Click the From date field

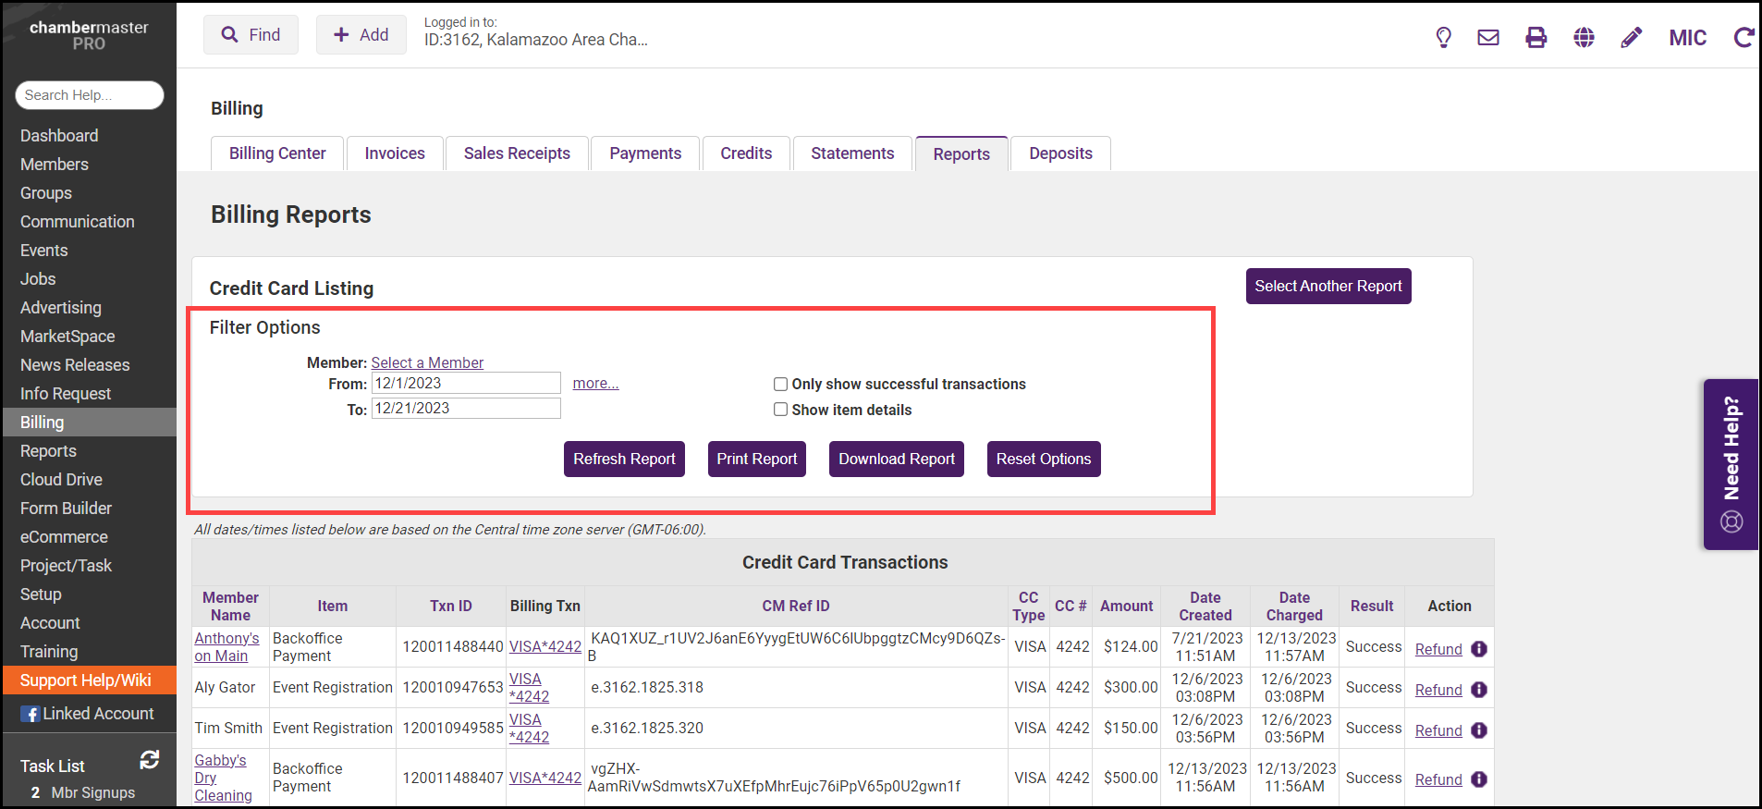click(x=466, y=384)
